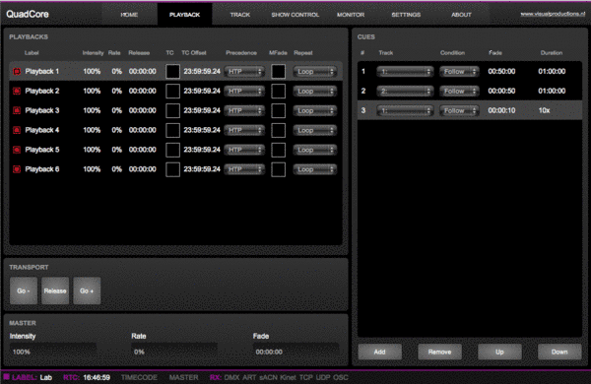Click the Go + transport button
This screenshot has height=384, width=591.
(x=87, y=290)
